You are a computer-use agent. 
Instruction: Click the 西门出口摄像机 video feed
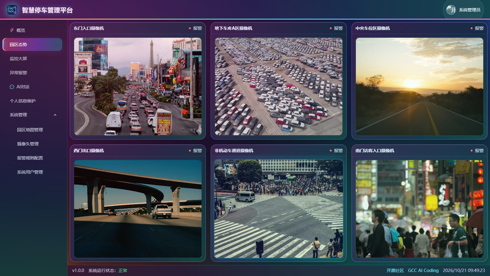click(x=138, y=209)
